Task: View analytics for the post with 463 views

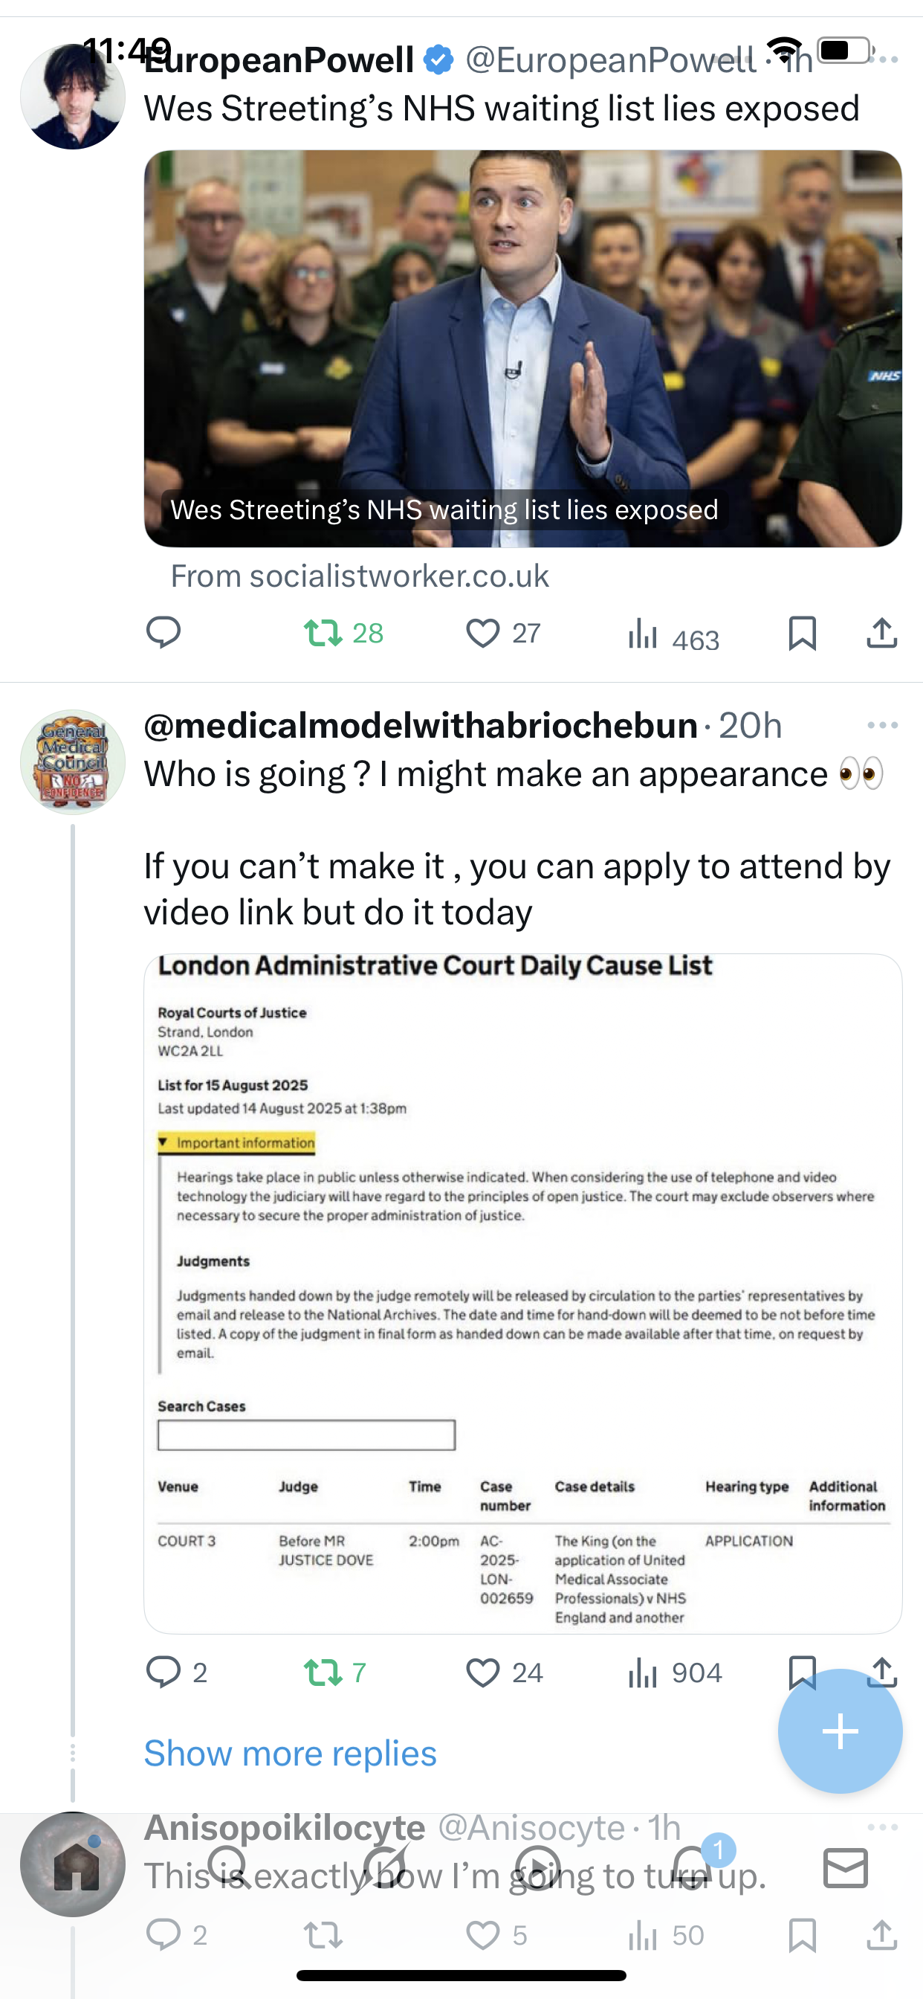Action: click(673, 635)
